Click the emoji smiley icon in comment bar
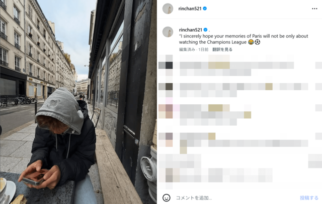322x204 pixels. pos(167,197)
